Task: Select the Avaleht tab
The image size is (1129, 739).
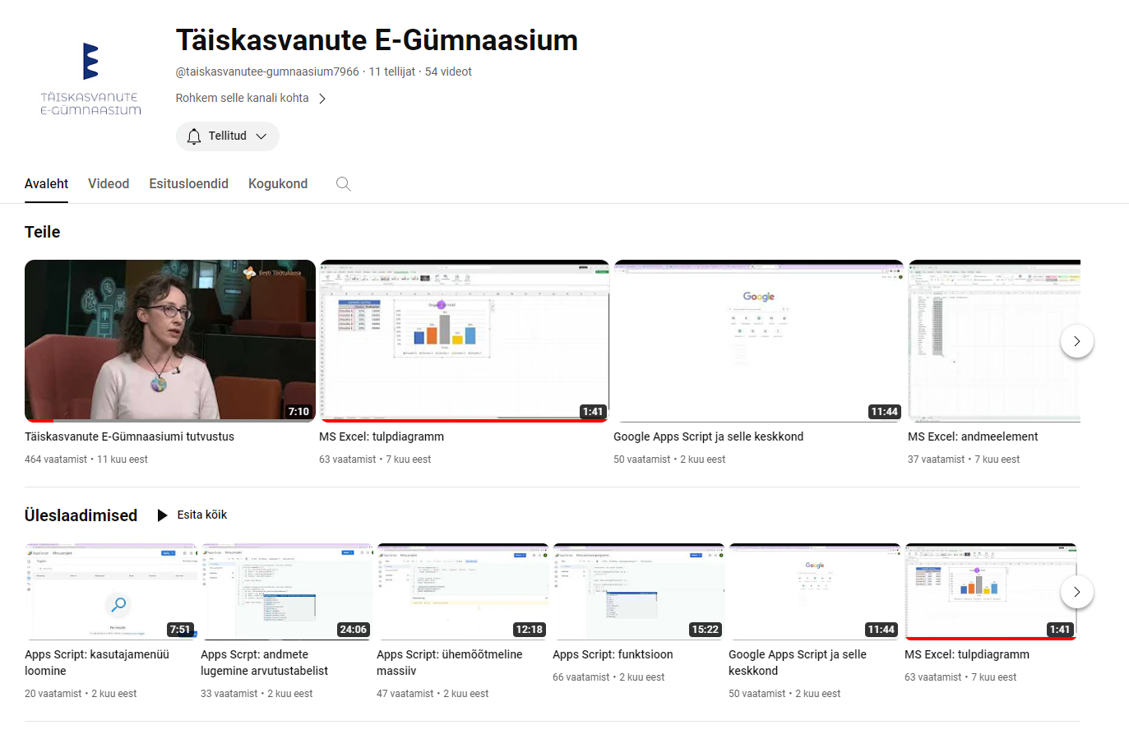Action: [46, 184]
